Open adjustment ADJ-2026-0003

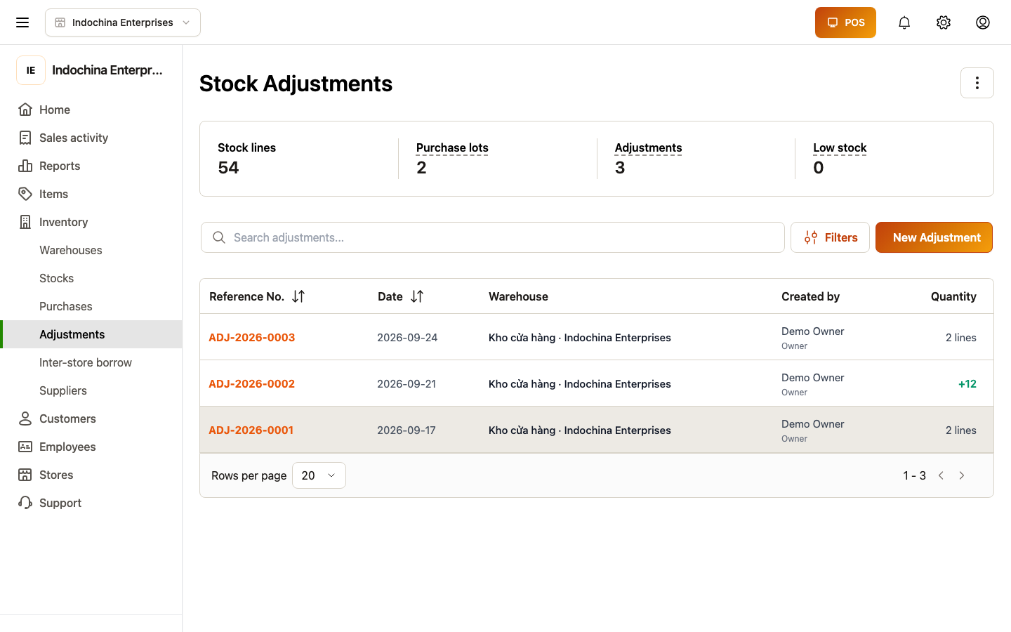[x=252, y=337]
